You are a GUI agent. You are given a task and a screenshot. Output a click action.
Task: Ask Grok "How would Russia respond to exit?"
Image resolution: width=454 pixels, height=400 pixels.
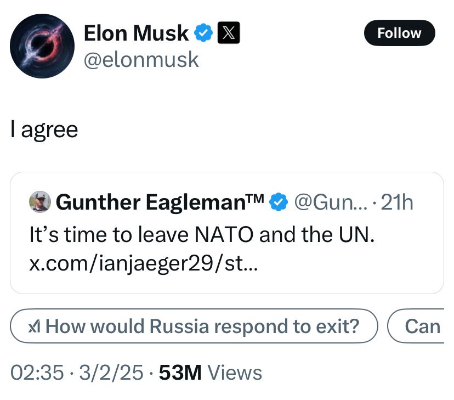194,326
